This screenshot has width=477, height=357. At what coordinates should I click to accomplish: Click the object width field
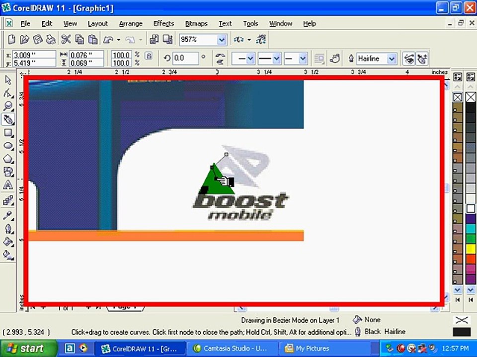pyautogui.click(x=86, y=55)
